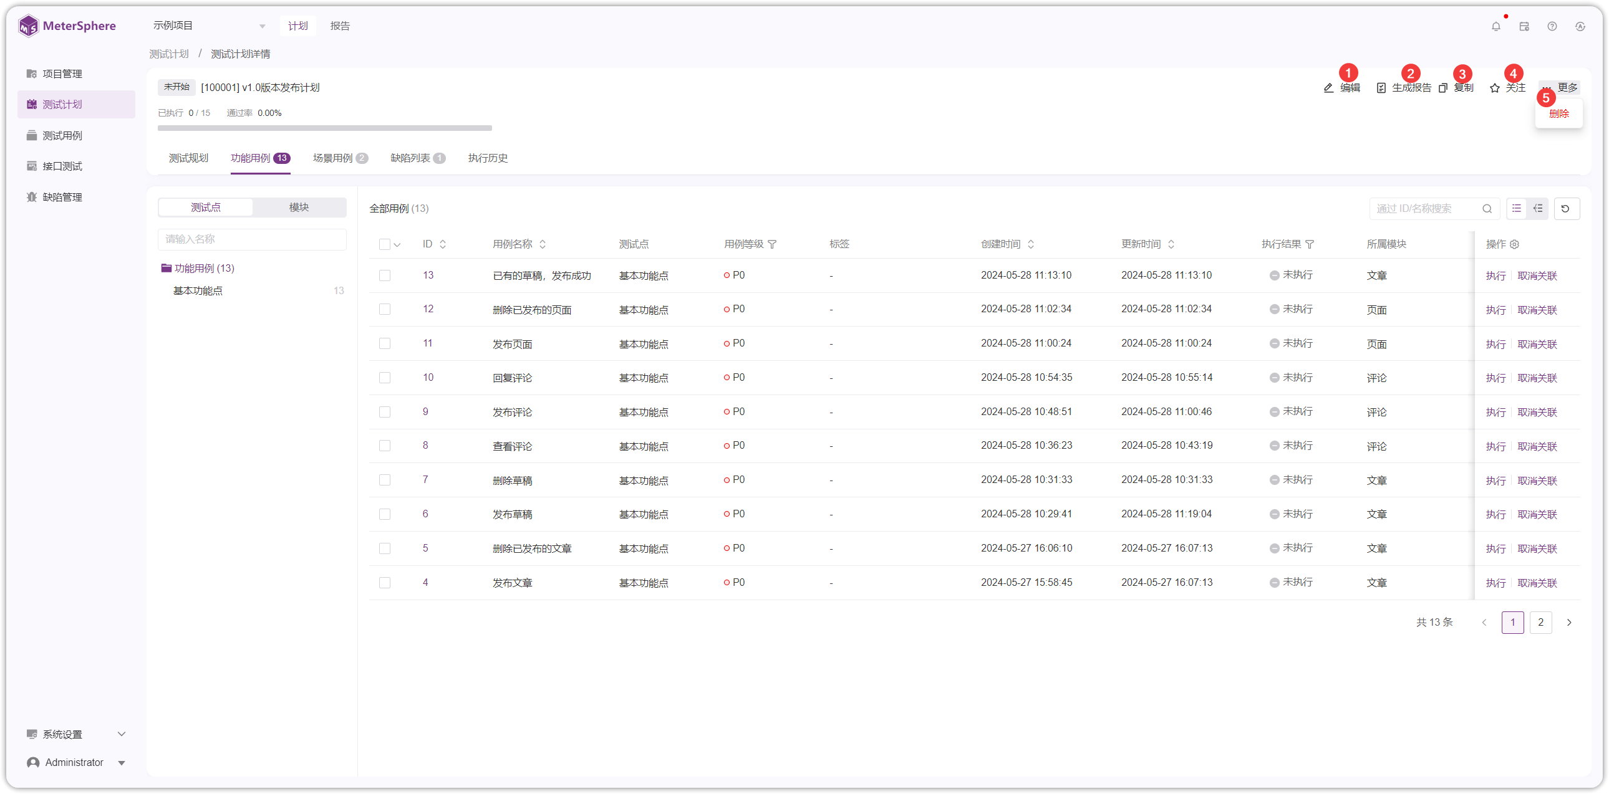Sort by ID column arrows
The width and height of the screenshot is (1609, 794).
pyautogui.click(x=443, y=244)
